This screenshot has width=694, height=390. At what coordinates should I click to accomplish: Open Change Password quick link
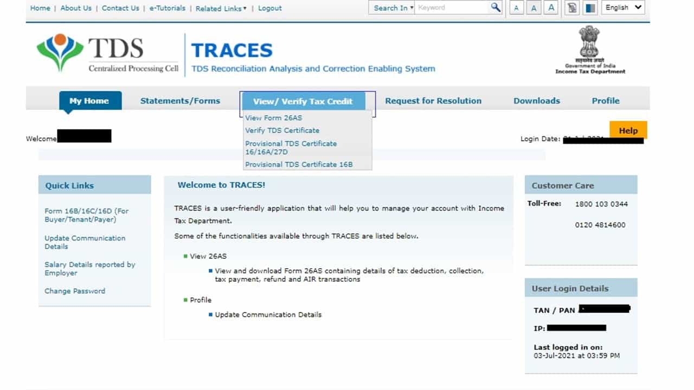click(x=75, y=291)
